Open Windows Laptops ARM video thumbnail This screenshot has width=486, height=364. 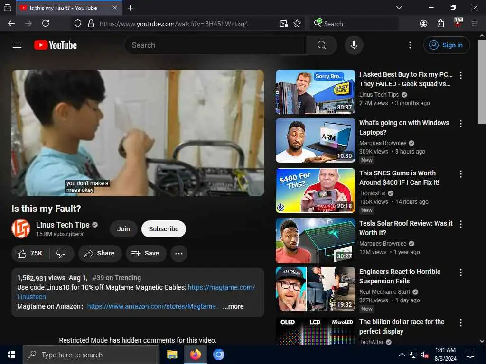[316, 140]
